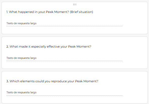Viewport: 149px width, 104px height.
Task: Click the number "2." before the second question
Action: click(8, 47)
